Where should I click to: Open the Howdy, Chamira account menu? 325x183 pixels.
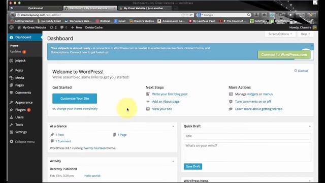click(x=303, y=27)
